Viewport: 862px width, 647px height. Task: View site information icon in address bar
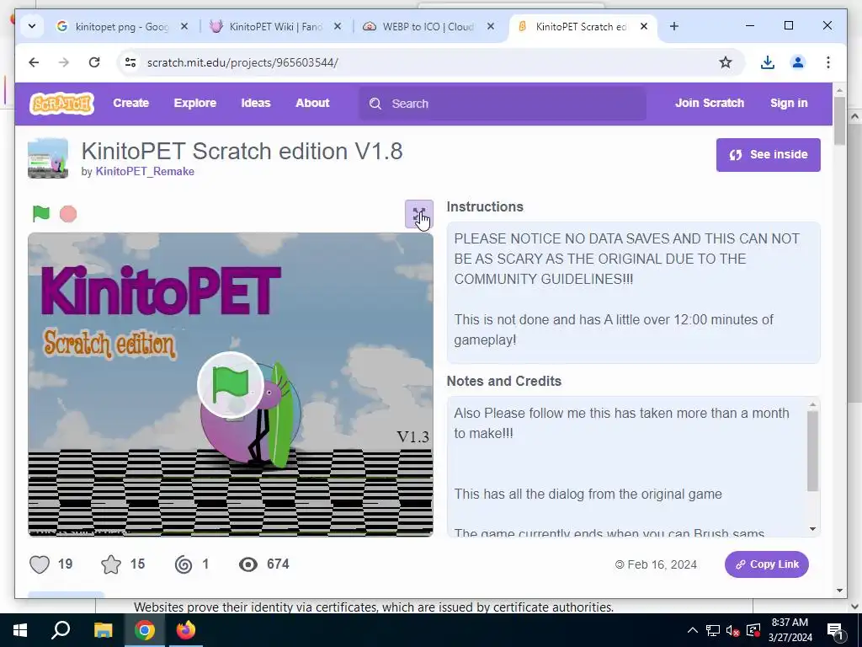tap(130, 62)
